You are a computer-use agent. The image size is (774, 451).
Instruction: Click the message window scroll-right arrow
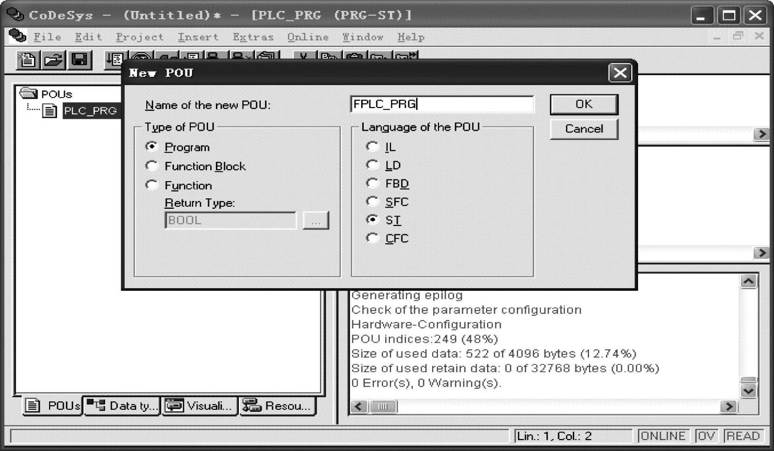tap(729, 406)
